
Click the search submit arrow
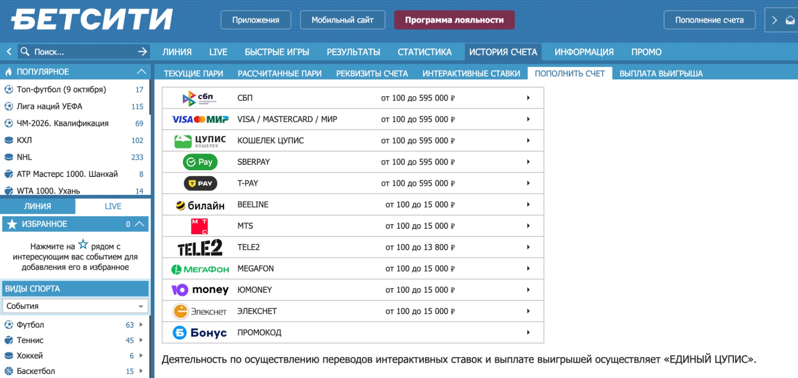point(142,51)
